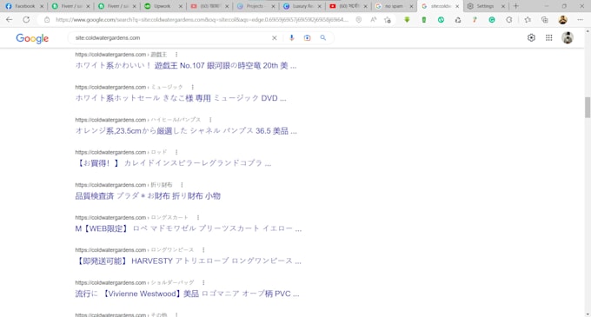Viewport: 591px width, 317px height.
Task: Click the Google search input field
Action: [170, 37]
